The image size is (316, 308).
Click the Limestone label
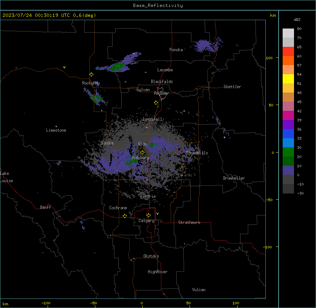(56, 130)
